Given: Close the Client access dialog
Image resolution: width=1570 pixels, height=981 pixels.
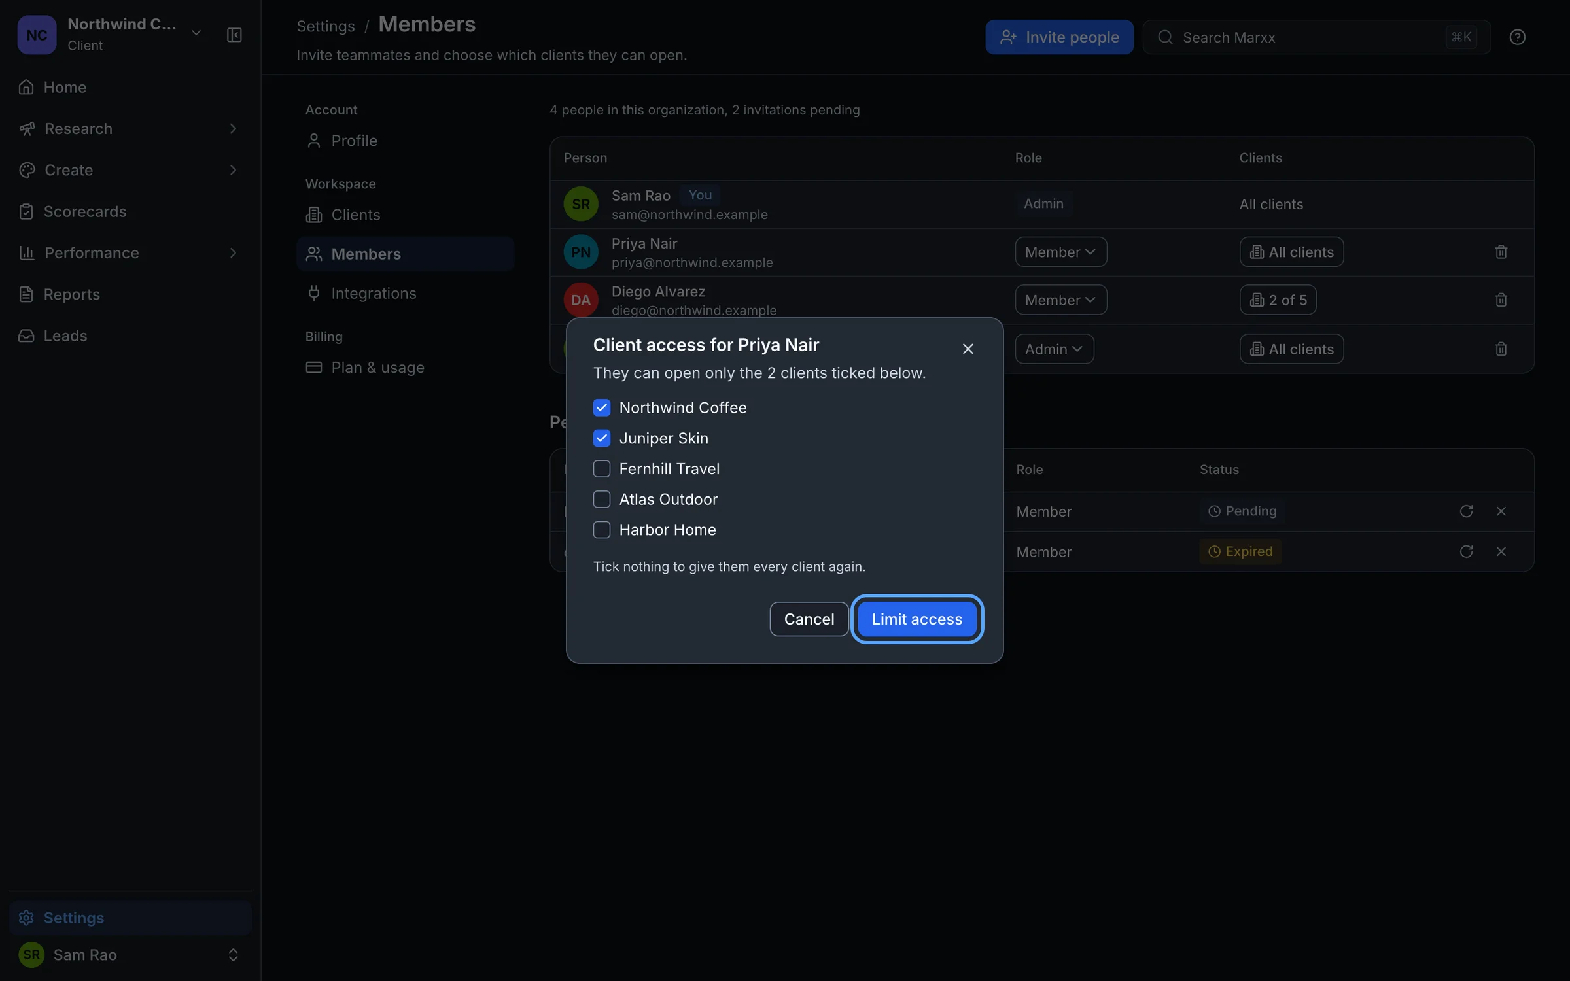Looking at the screenshot, I should coord(968,349).
